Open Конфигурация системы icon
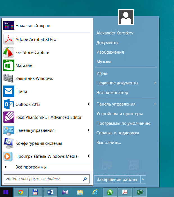 [8, 143]
